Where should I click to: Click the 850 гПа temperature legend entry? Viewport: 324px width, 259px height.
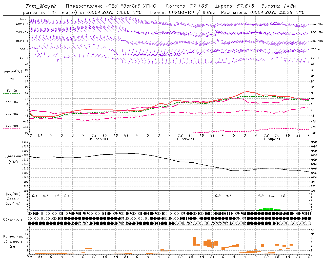pos(12,102)
